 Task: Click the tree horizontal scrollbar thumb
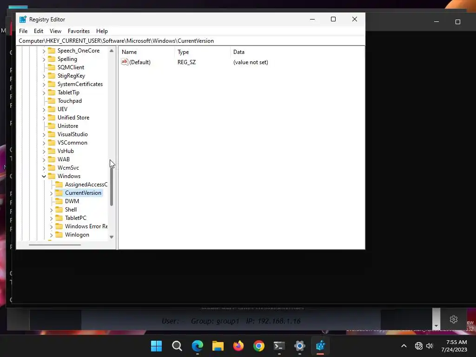[x=55, y=245]
